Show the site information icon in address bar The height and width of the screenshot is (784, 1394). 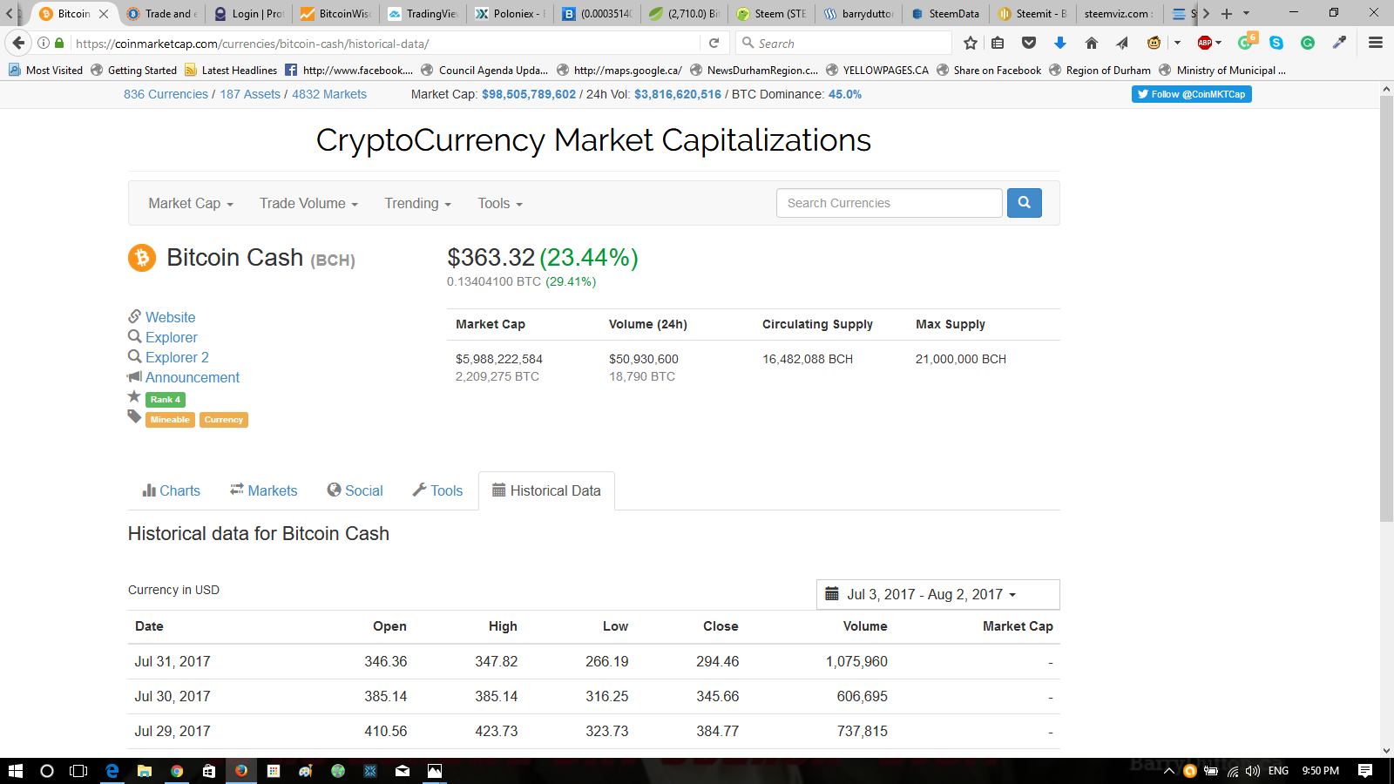[x=44, y=43]
